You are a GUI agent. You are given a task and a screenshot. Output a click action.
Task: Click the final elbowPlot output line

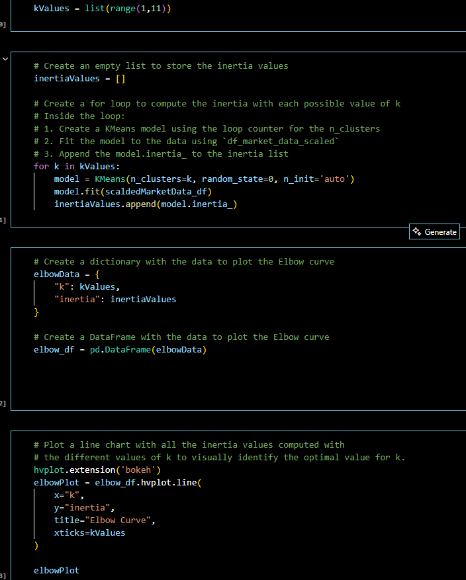tap(56, 570)
